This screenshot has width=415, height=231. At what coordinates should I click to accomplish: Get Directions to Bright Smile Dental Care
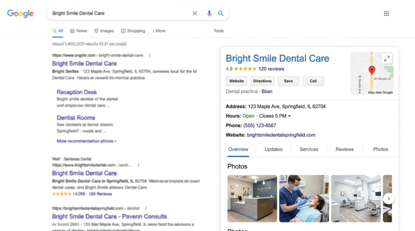tap(262, 81)
